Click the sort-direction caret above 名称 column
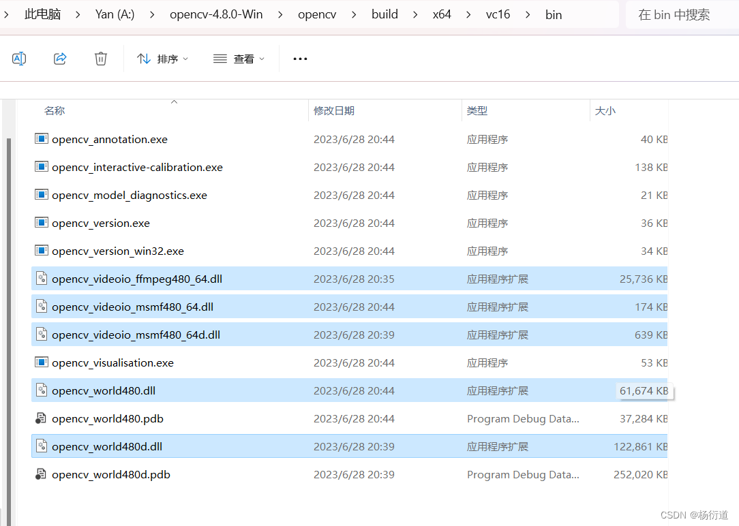The height and width of the screenshot is (526, 739). [x=174, y=101]
